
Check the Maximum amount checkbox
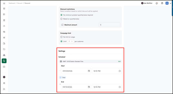click(x=62, y=25)
